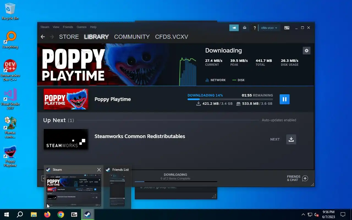
Task: Open the network tray icon
Action: pos(310,215)
